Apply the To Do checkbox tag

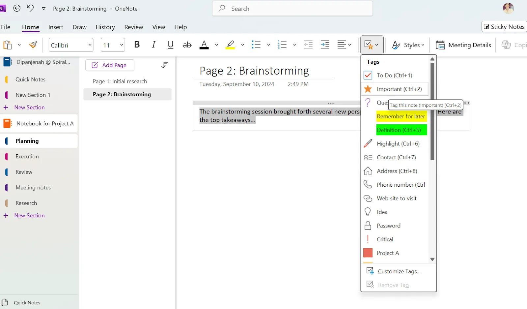(395, 75)
